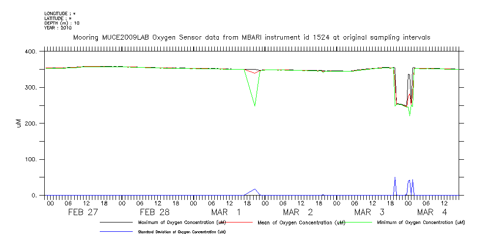
Task: Click the 300 y-axis tick label
Action: [x=30, y=88]
